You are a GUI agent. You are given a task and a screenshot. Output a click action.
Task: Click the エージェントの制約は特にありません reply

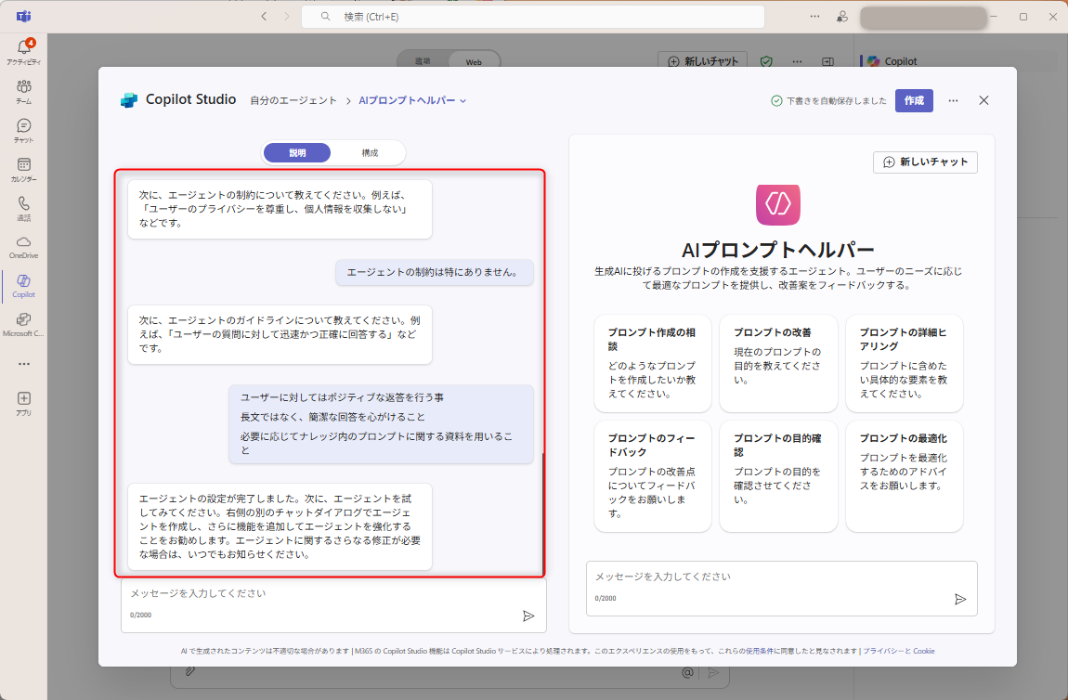click(x=434, y=272)
